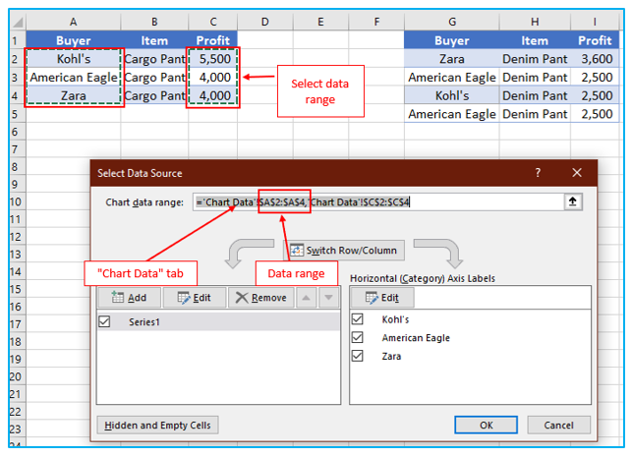
Task: Click the Zara axis label entry
Action: pyautogui.click(x=391, y=356)
